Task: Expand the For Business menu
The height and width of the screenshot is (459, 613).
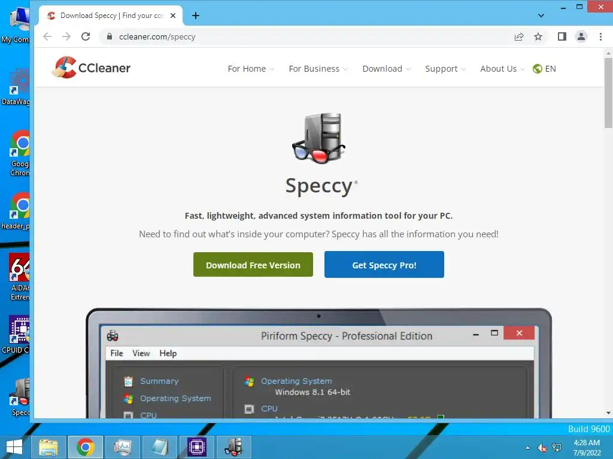Action: pos(318,69)
